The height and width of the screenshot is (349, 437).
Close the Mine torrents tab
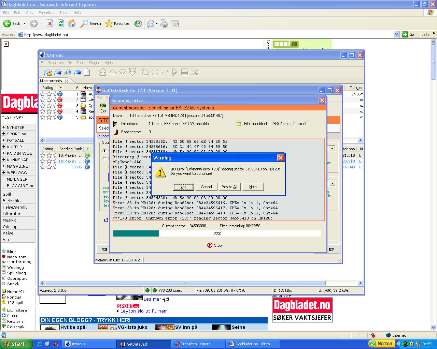click(x=67, y=81)
